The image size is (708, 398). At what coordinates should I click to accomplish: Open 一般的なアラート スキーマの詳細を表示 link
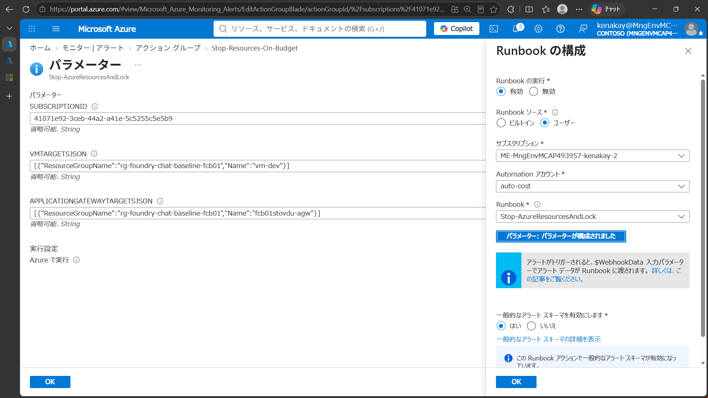[x=548, y=339]
